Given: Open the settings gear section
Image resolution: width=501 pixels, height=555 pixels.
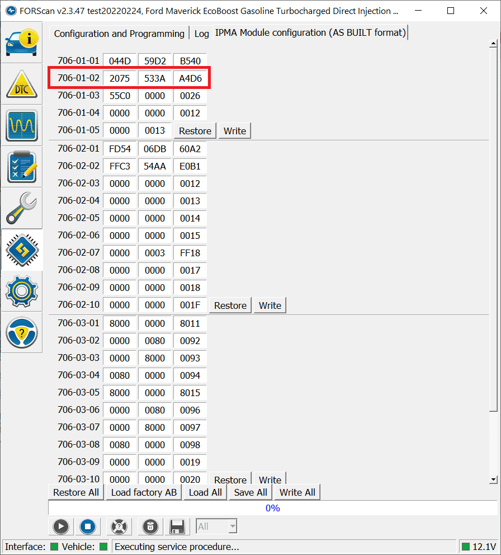Looking at the screenshot, I should [22, 291].
